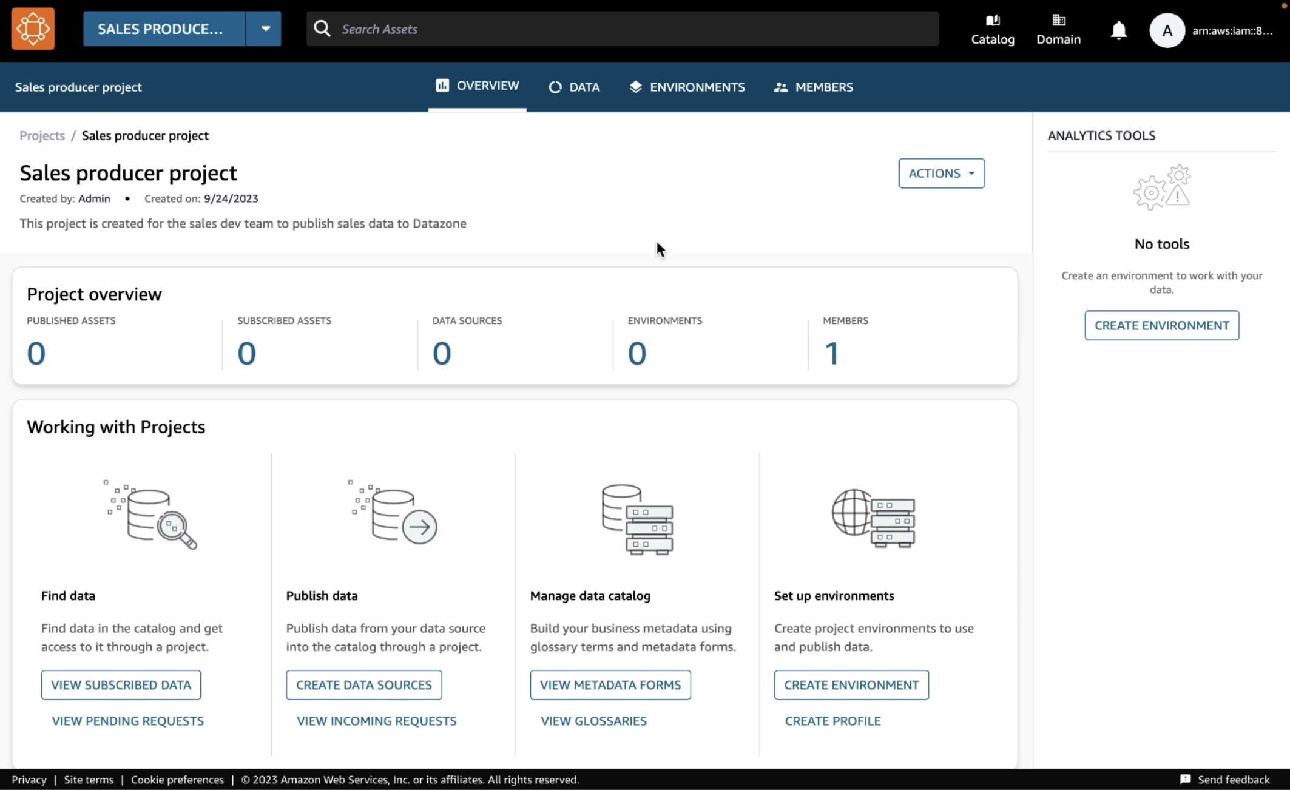
Task: Click the orange DataZone logo icon
Action: (x=33, y=29)
